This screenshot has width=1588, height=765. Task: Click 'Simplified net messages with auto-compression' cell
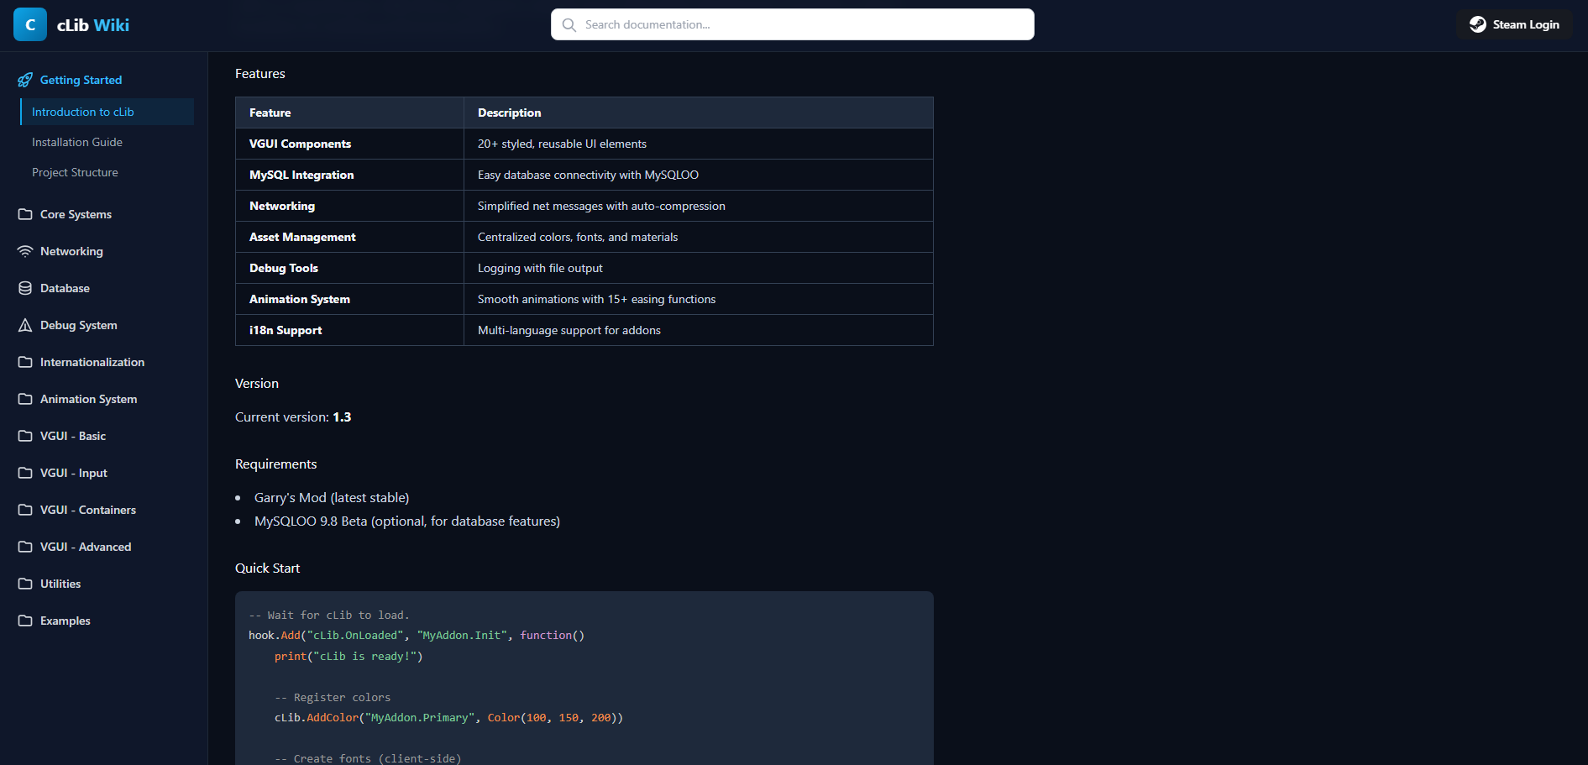coord(699,206)
